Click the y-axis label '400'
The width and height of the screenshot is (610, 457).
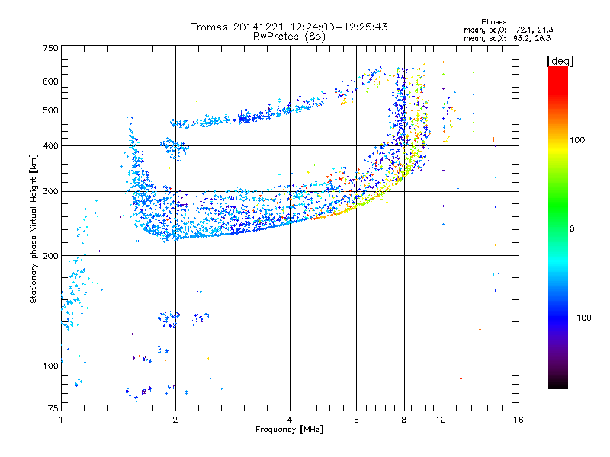(50, 146)
